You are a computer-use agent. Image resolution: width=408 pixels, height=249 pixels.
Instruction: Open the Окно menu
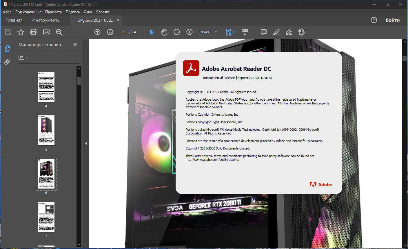click(x=88, y=12)
